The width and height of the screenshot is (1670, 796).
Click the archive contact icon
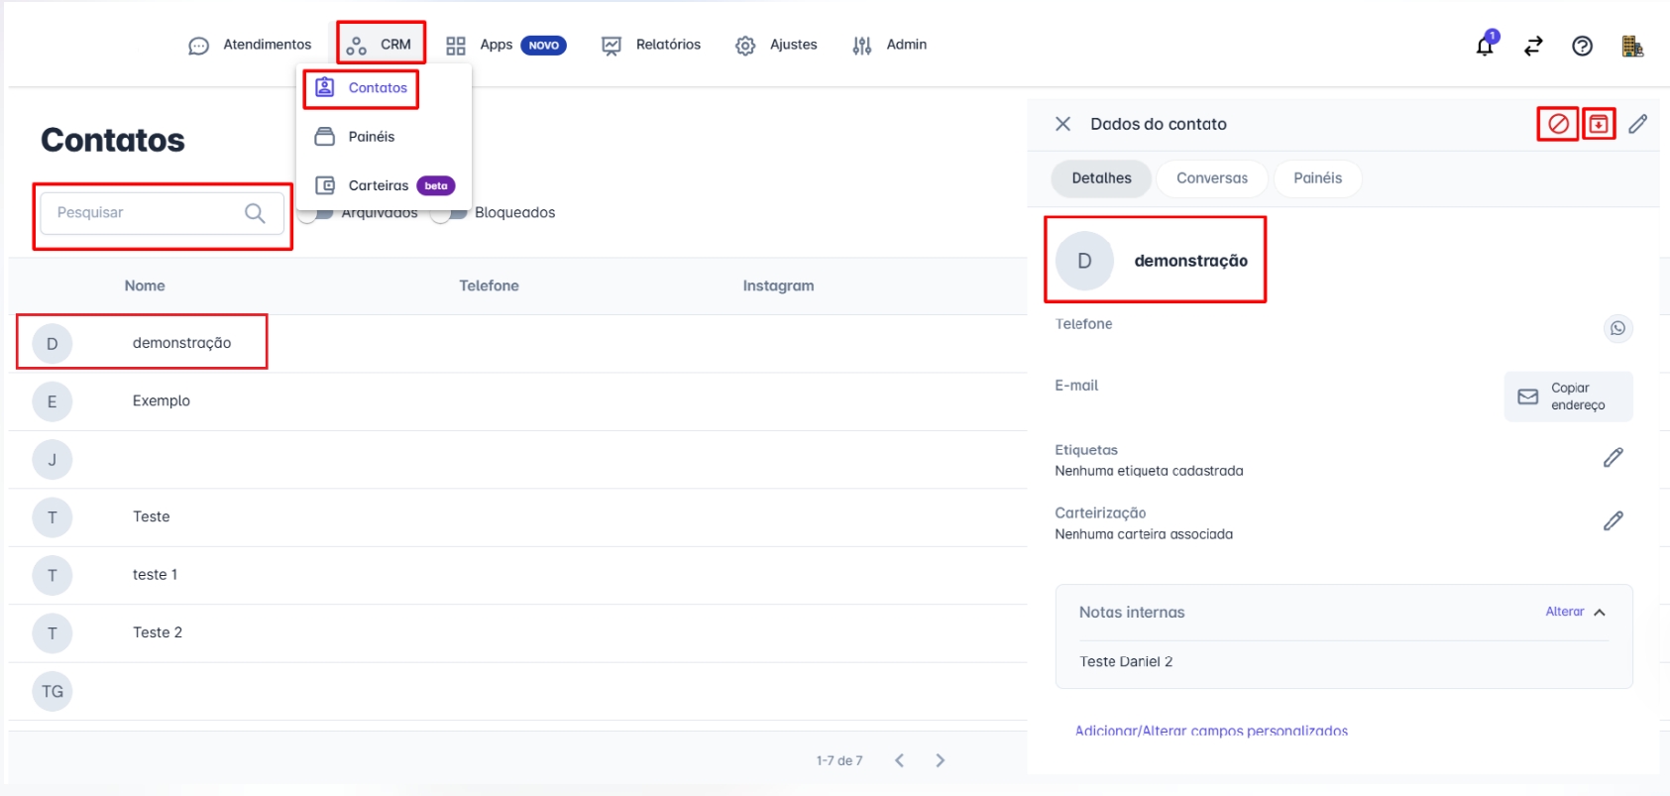click(1599, 124)
